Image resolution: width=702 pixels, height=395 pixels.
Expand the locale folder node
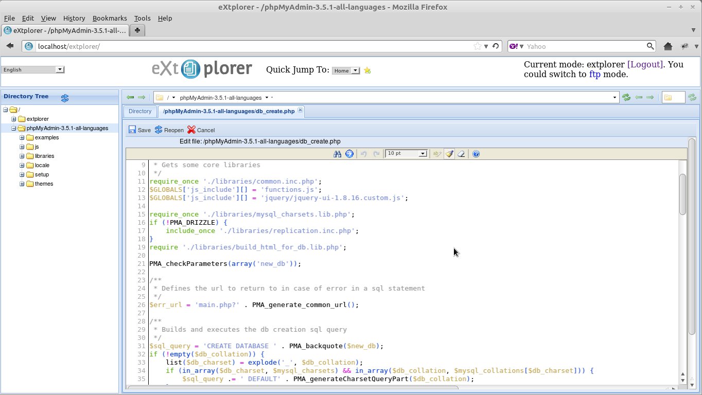click(22, 165)
